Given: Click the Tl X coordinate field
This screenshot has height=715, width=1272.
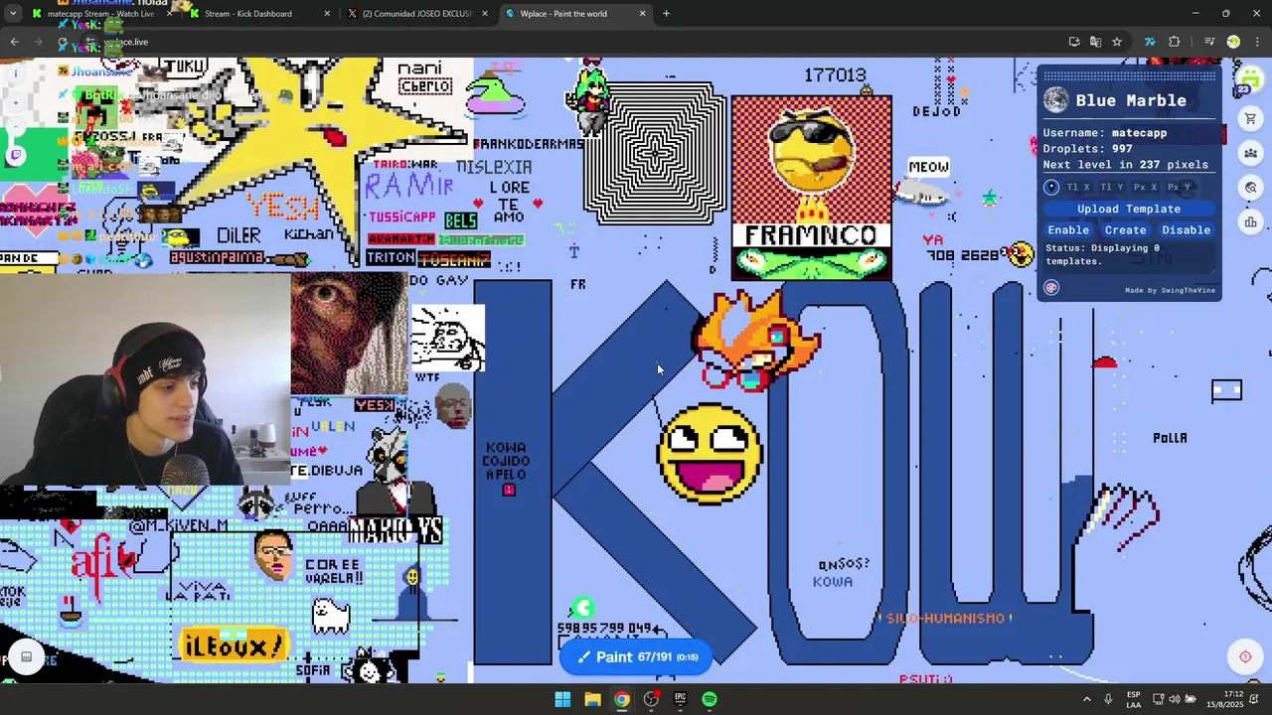Looking at the screenshot, I should (1079, 187).
